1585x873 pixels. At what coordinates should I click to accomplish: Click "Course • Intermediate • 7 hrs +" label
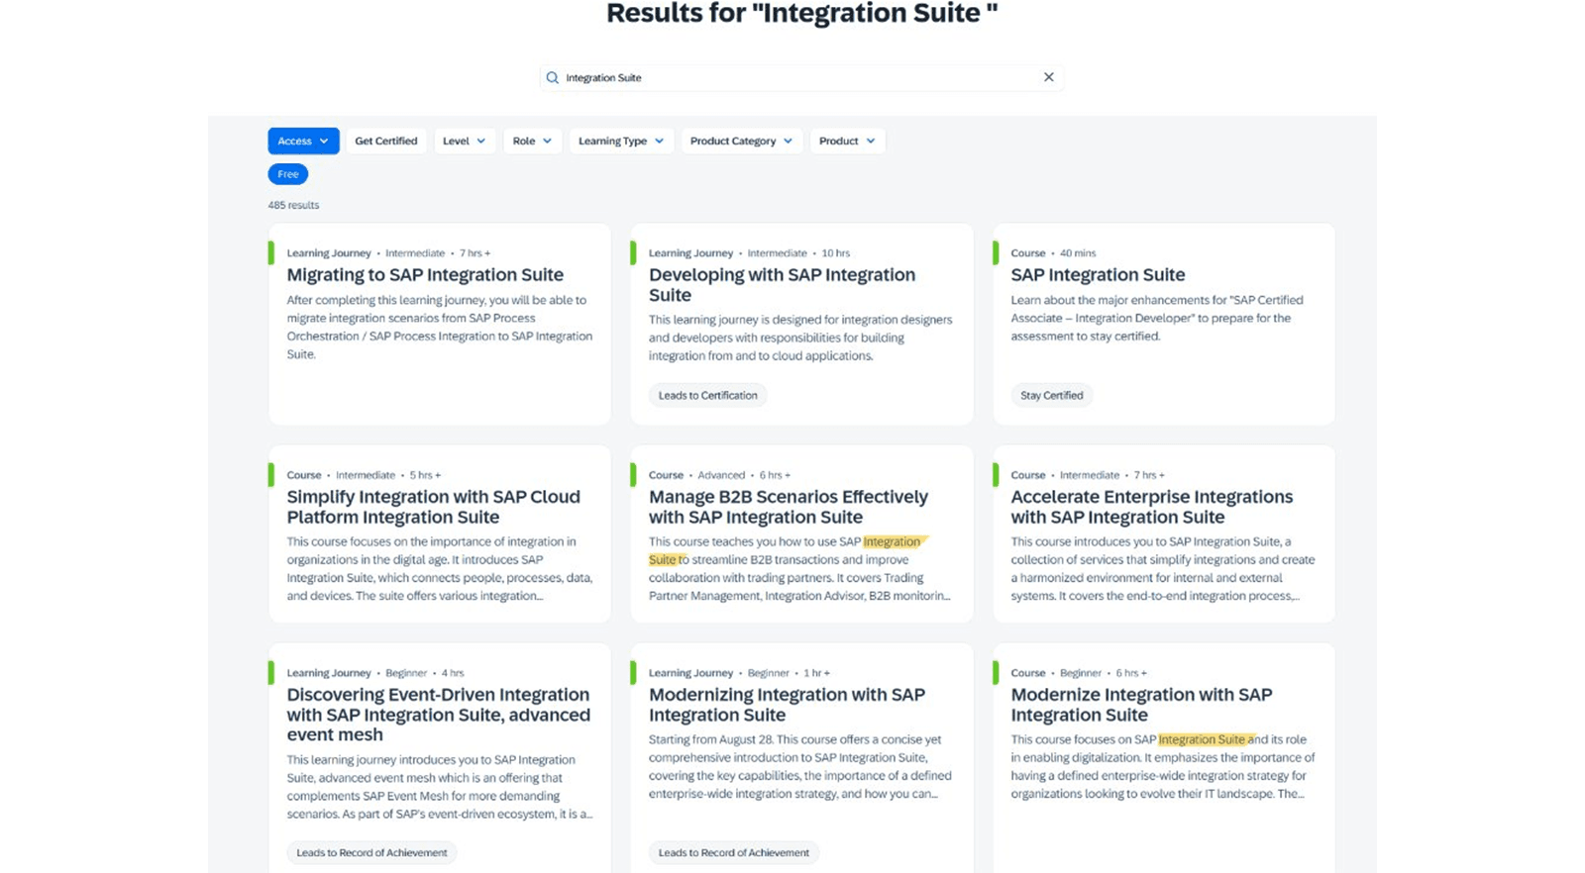pos(1088,475)
